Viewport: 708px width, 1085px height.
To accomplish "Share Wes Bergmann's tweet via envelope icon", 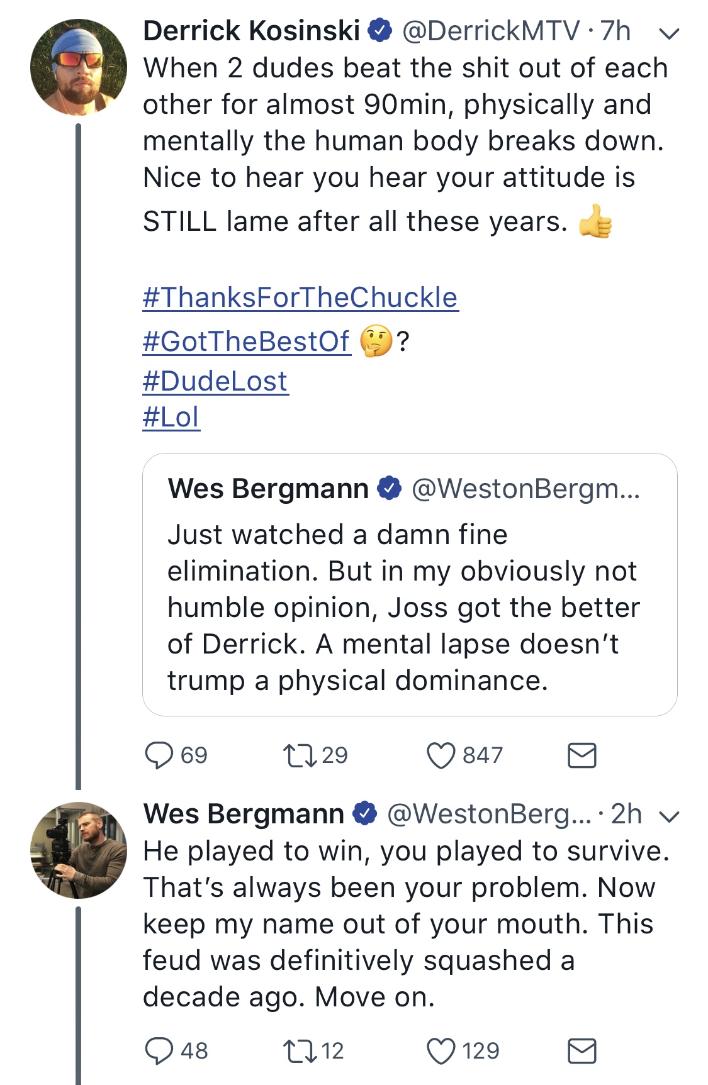I will (x=582, y=1051).
